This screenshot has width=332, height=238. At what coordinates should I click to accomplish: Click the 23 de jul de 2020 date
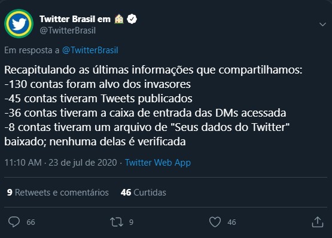(83, 163)
